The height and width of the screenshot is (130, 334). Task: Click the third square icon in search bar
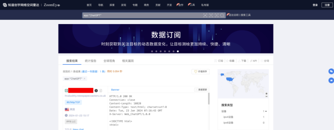tap(217, 15)
